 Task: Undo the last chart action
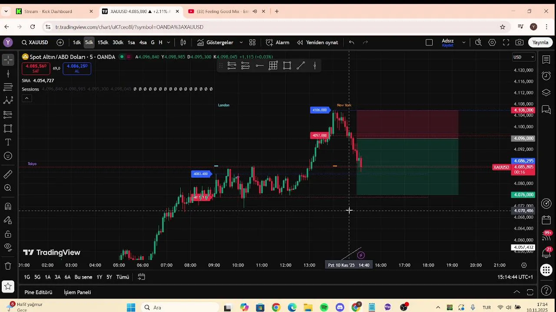[x=351, y=42]
